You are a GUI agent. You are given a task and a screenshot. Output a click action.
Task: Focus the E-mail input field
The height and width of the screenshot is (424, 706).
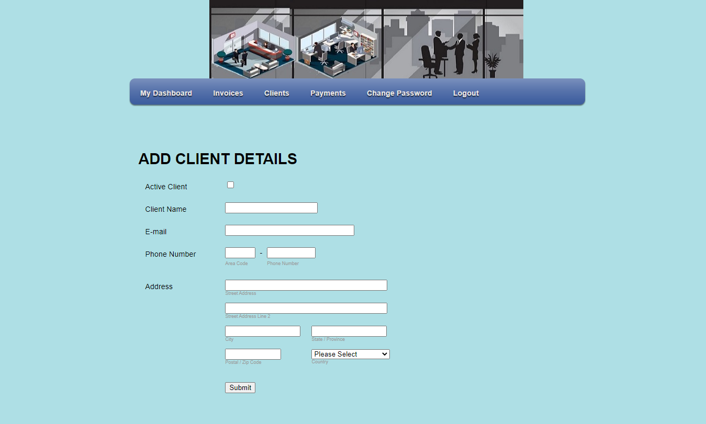[289, 230]
